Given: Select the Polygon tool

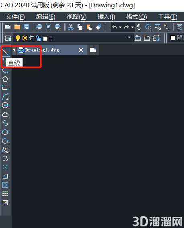Looking at the screenshot, I should (x=5, y=79).
